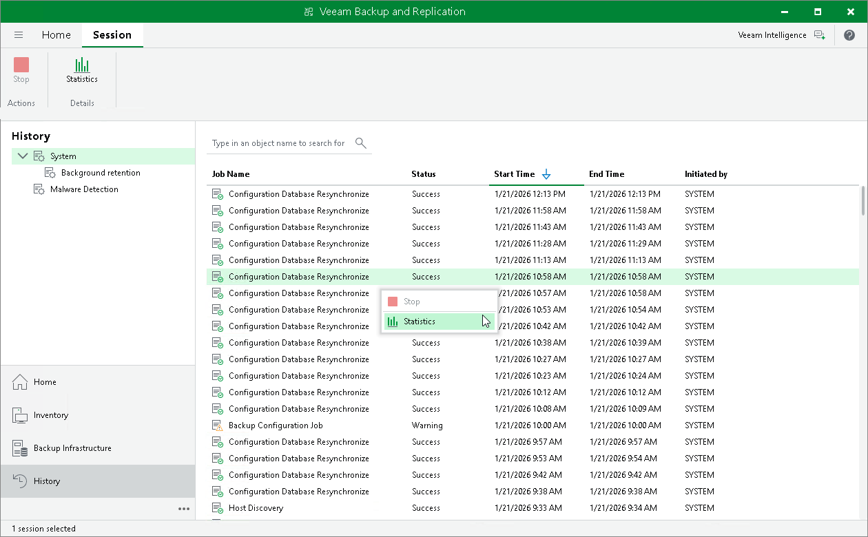
Task: Click job icon of 11:43 AM session
Action: (218, 227)
